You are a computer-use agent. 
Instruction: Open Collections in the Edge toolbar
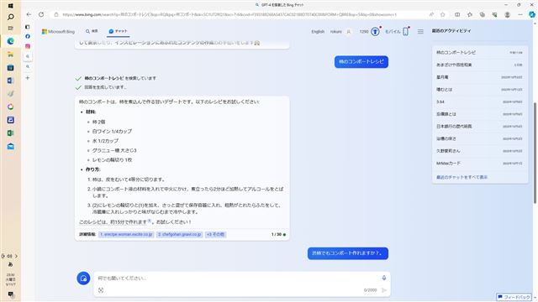point(482,14)
